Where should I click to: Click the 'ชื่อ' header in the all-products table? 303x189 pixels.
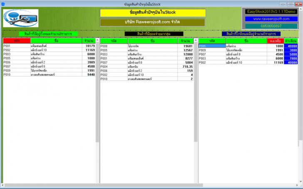pyautogui.click(x=56, y=41)
